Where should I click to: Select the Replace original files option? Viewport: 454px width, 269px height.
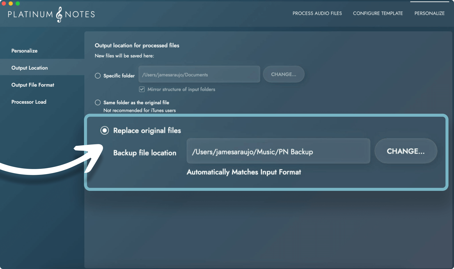104,130
